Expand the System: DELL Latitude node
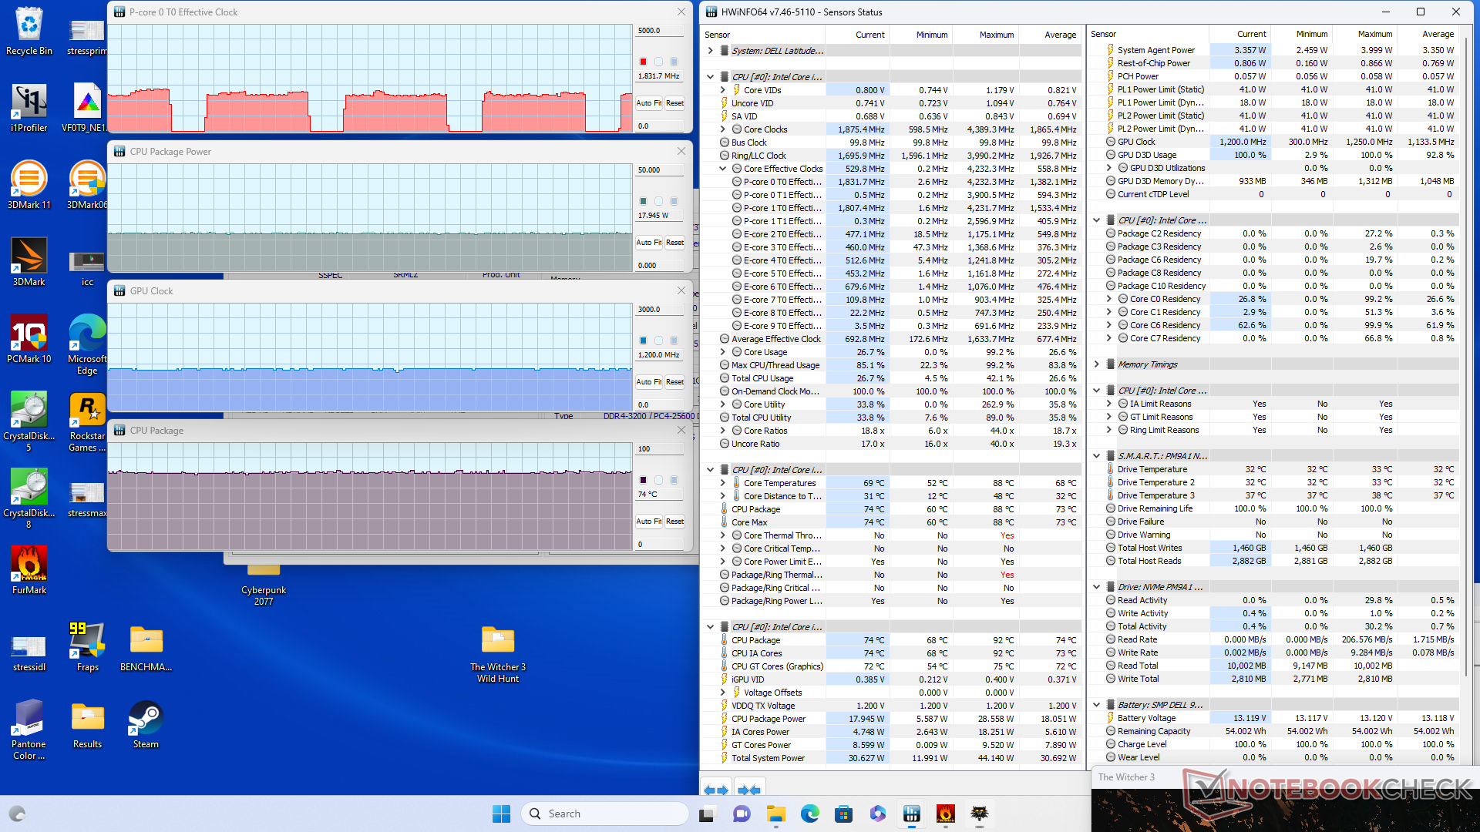This screenshot has width=1480, height=832. (x=710, y=51)
